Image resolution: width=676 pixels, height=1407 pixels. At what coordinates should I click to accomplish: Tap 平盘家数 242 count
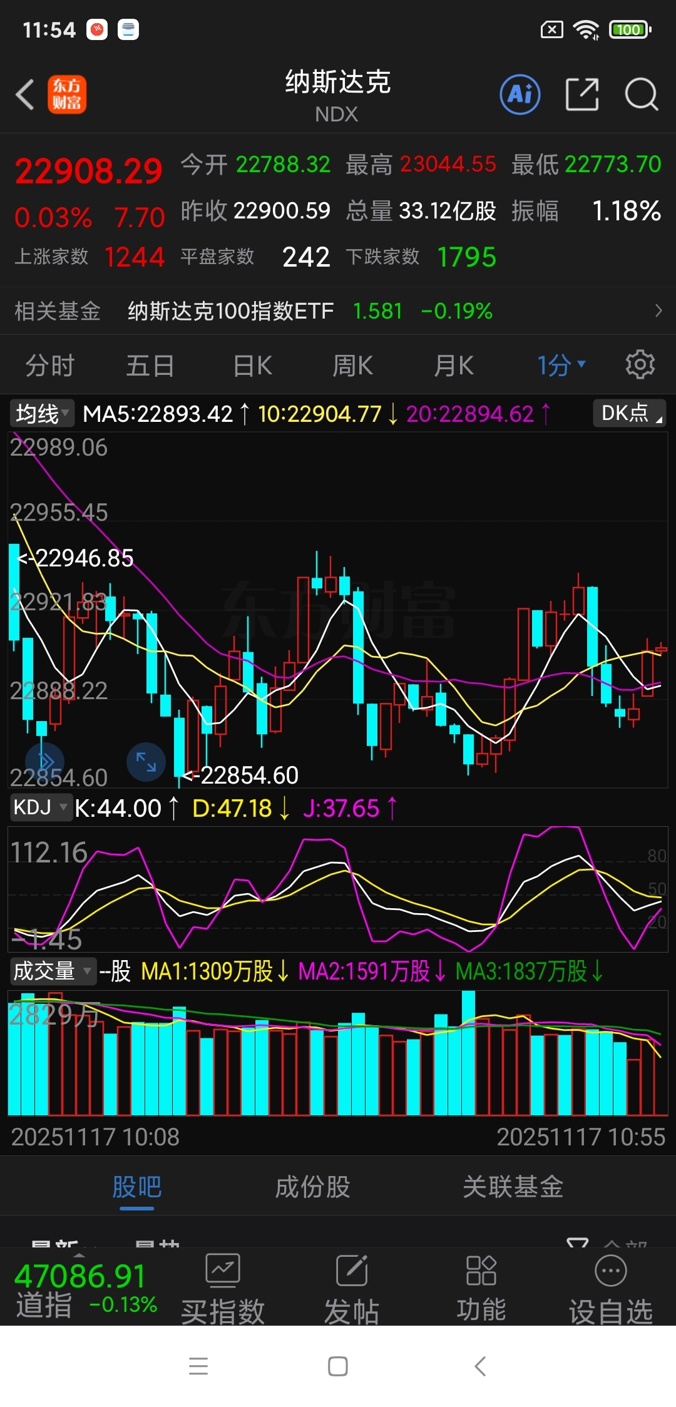255,257
